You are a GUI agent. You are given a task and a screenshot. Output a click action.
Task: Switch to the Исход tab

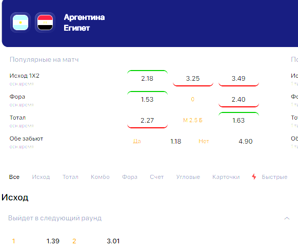pyautogui.click(x=41, y=177)
